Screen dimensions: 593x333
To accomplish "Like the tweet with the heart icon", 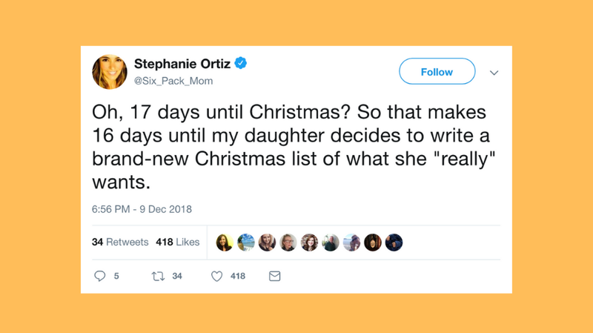I will click(x=217, y=276).
